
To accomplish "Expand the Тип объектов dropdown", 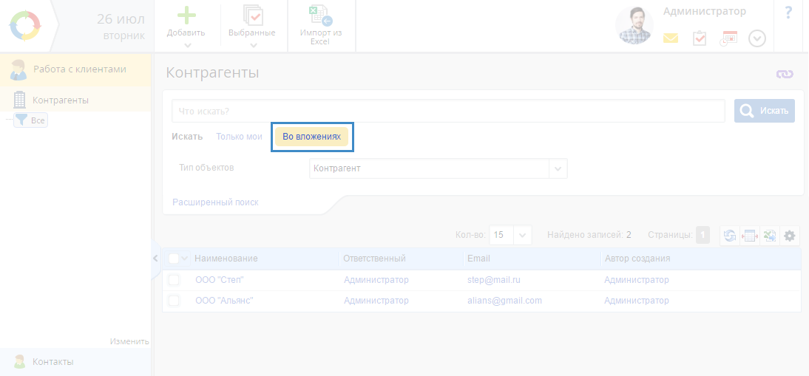I will [558, 168].
